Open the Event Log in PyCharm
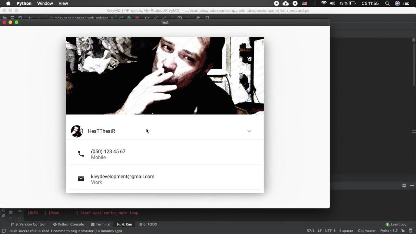The height and width of the screenshot is (234, 416). pyautogui.click(x=396, y=224)
